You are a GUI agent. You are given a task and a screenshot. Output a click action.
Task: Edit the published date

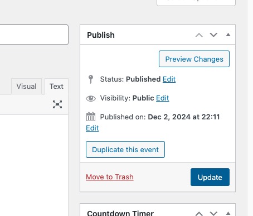coord(93,128)
